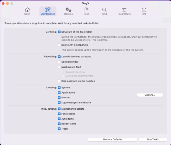
Task: Uncheck the Fonts cache option
Action: coord(59,114)
